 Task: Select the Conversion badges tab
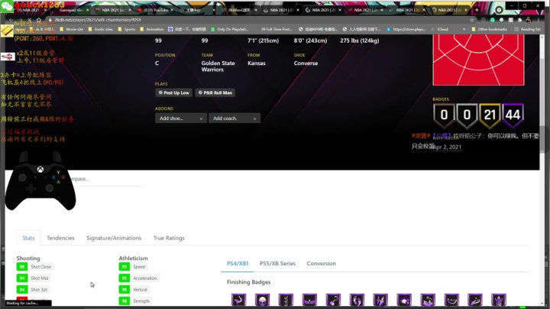322,263
